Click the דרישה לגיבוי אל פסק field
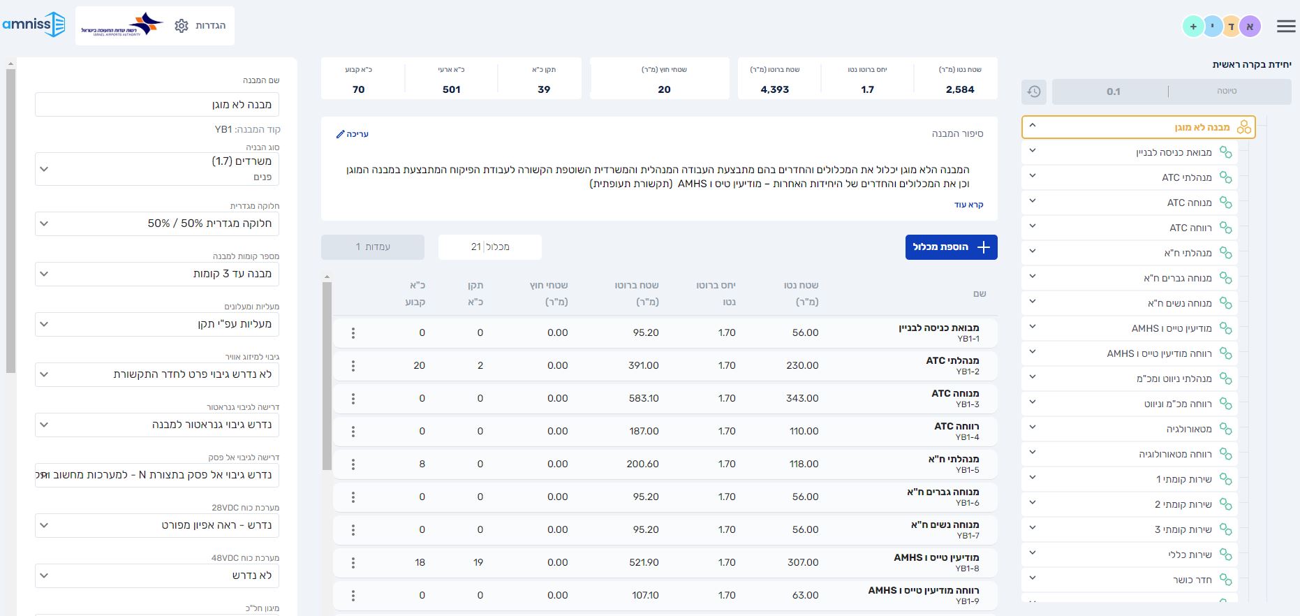The height and width of the screenshot is (616, 1300). [157, 475]
